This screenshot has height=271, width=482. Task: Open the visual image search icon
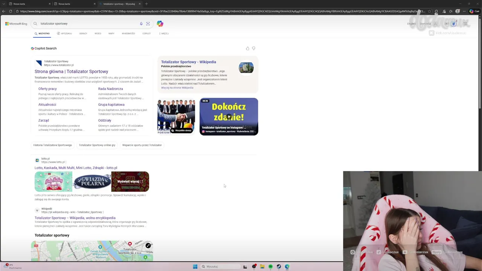pyautogui.click(x=148, y=24)
